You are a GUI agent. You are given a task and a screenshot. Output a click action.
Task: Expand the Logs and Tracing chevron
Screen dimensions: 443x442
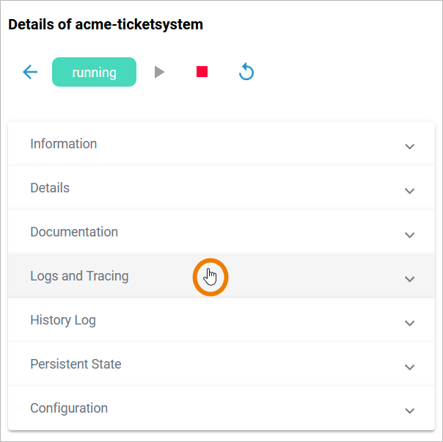click(410, 278)
